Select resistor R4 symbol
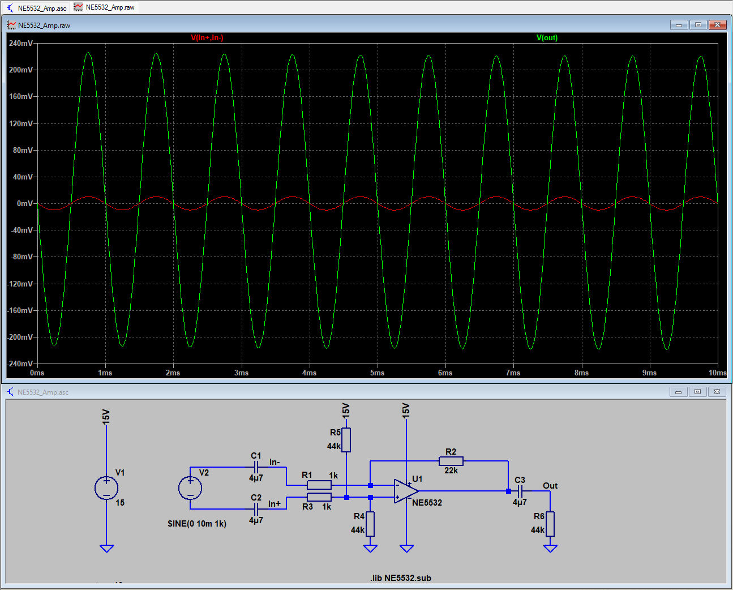Image resolution: width=733 pixels, height=590 pixels. tap(370, 524)
